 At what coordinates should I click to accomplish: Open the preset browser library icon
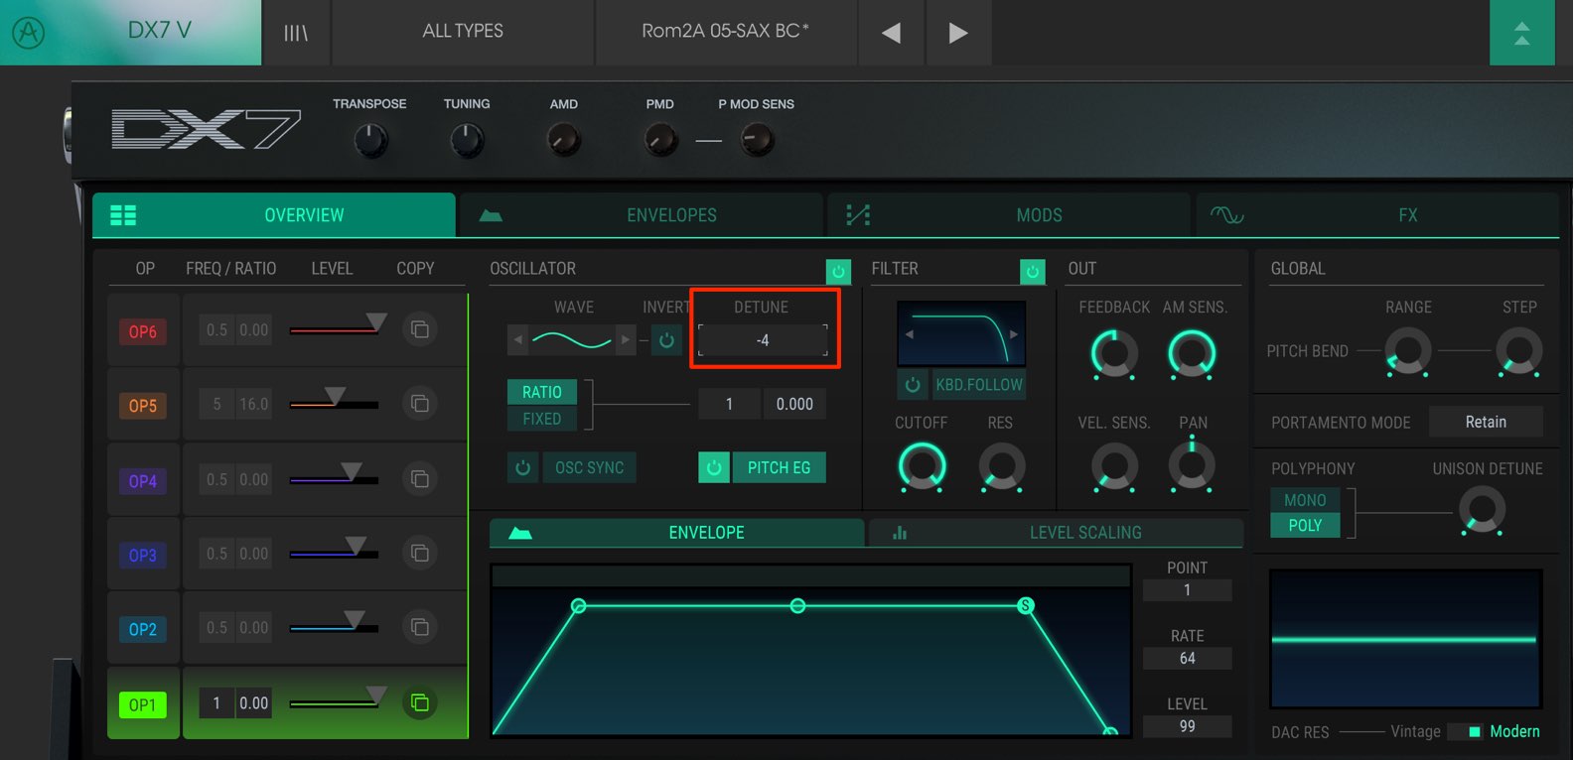[x=296, y=33]
